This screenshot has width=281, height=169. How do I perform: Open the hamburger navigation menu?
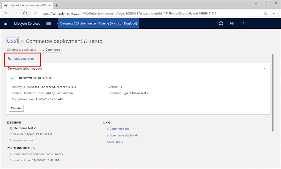click(x=48, y=23)
